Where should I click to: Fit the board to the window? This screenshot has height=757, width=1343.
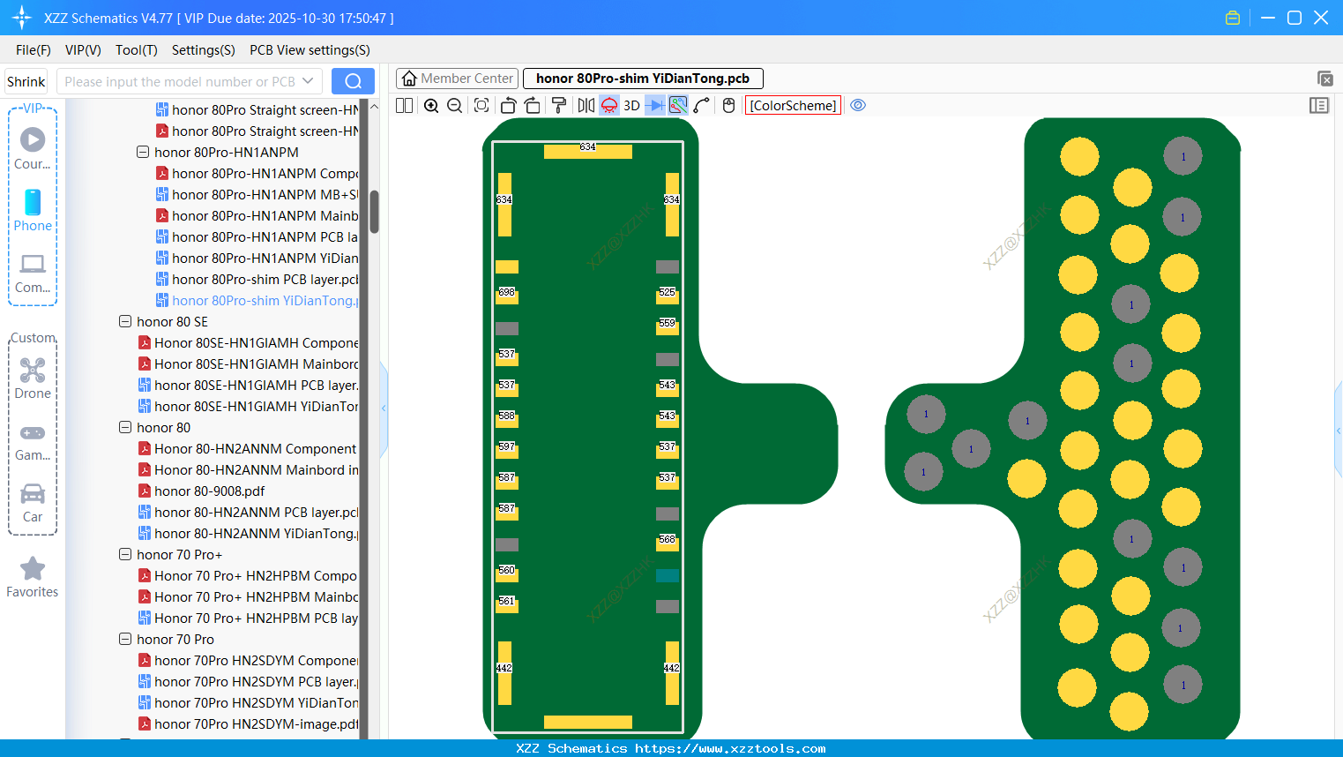click(481, 105)
